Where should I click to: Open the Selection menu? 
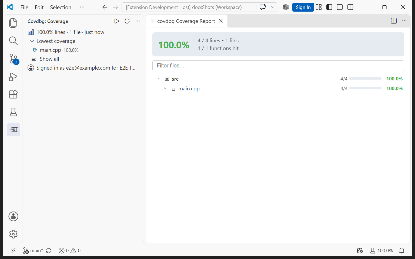(x=61, y=7)
